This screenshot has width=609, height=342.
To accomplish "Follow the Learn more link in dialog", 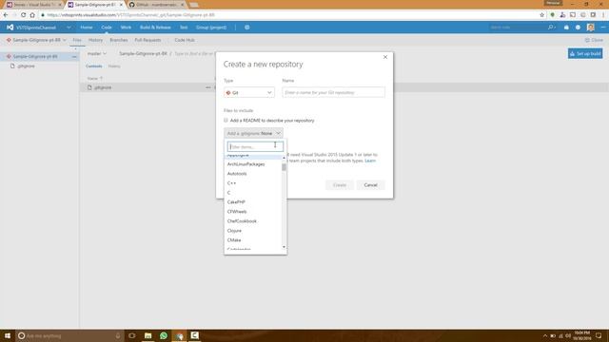I will (370, 161).
